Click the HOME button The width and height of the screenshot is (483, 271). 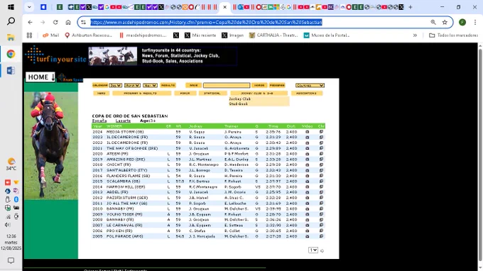pos(40,77)
